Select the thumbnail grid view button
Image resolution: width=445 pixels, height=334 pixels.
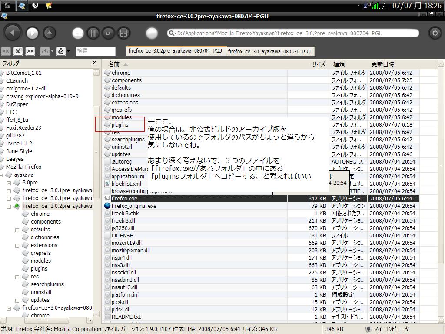tap(123, 33)
